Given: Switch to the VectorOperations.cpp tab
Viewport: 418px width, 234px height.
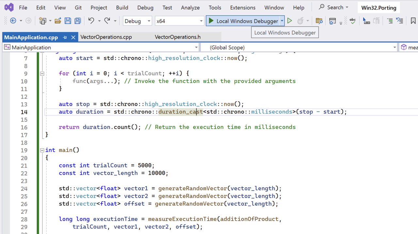Looking at the screenshot, I should coord(106,37).
